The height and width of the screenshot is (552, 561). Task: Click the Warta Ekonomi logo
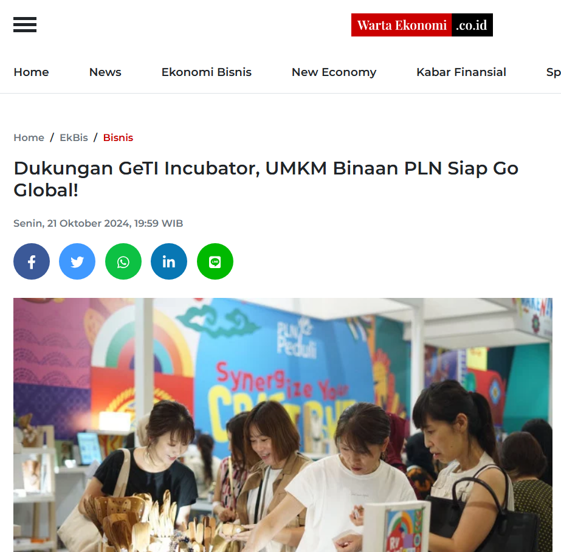point(422,25)
